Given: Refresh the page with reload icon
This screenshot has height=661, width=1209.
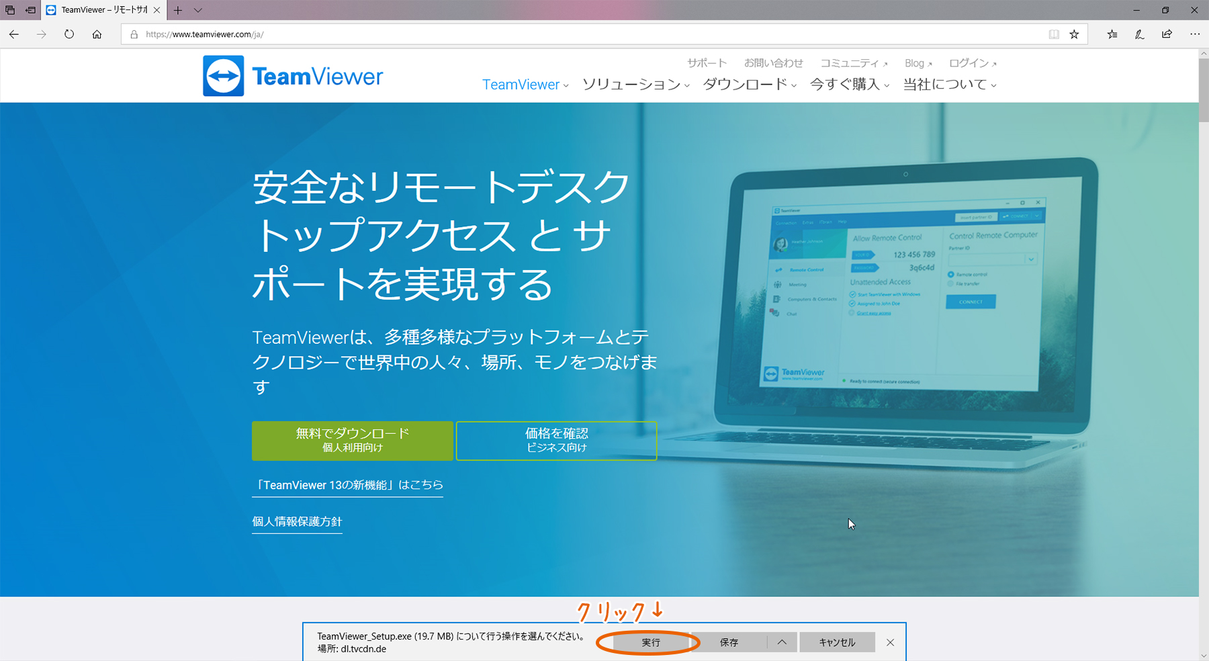Looking at the screenshot, I should click(x=69, y=34).
